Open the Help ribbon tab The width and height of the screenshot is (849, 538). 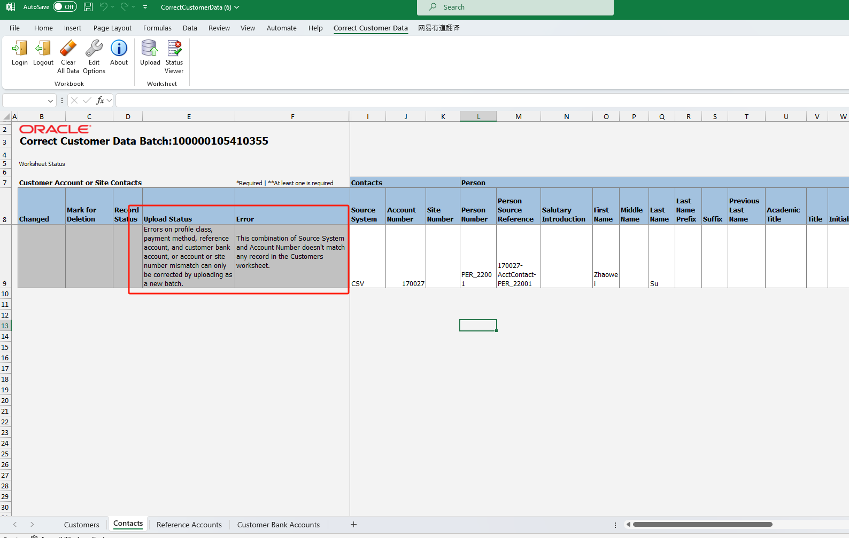[x=315, y=28]
